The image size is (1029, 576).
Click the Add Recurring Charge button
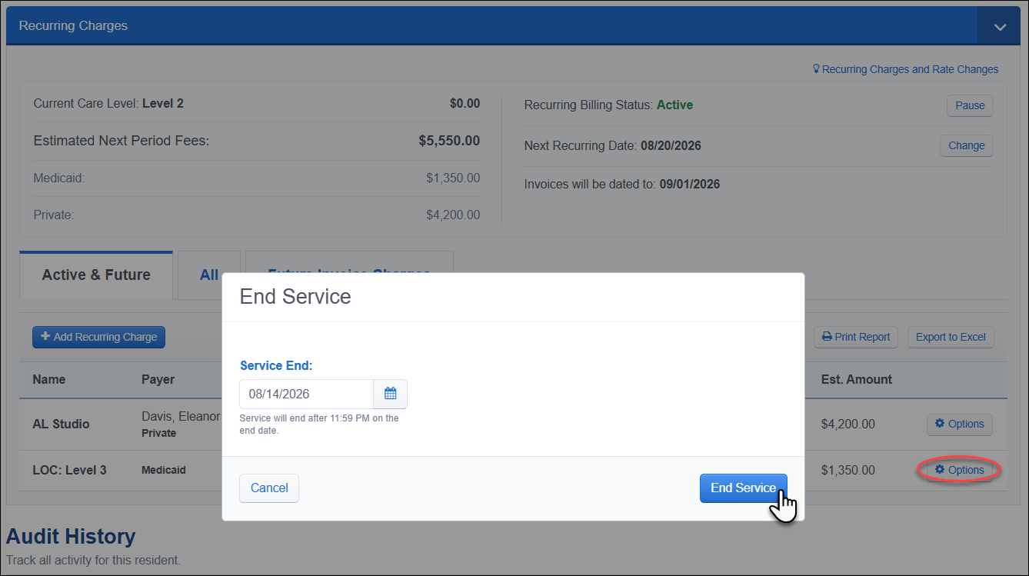pos(98,337)
